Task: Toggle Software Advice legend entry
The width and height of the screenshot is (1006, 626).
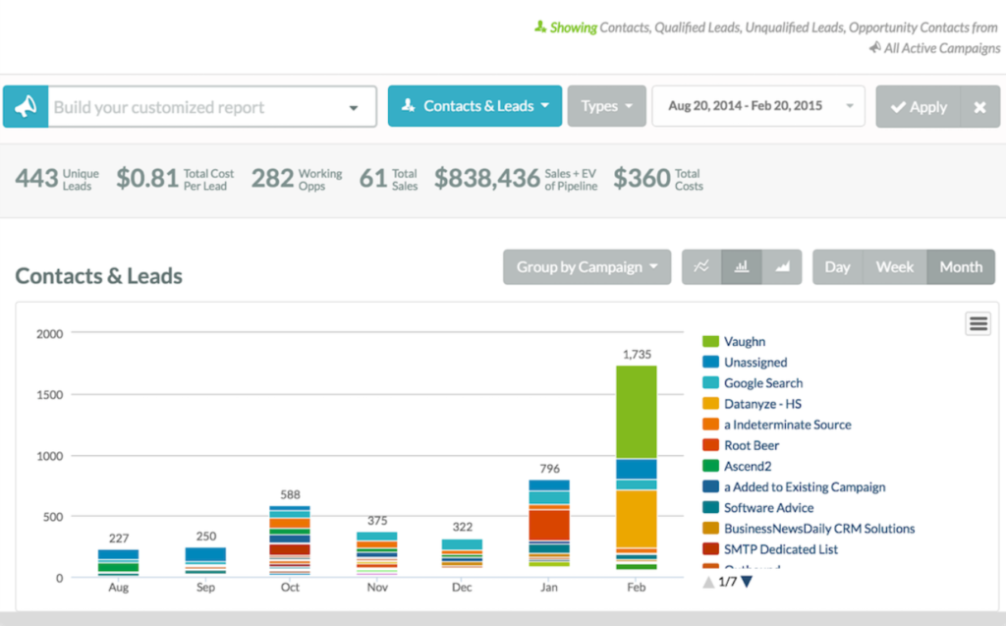Action: pos(758,508)
